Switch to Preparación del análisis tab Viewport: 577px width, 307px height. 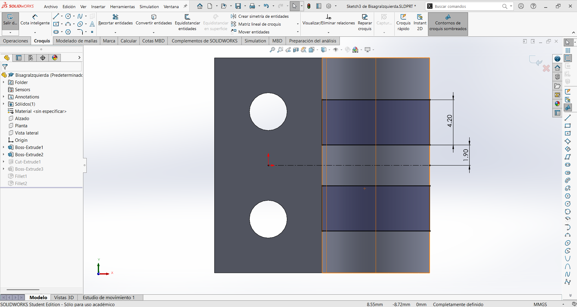point(313,41)
